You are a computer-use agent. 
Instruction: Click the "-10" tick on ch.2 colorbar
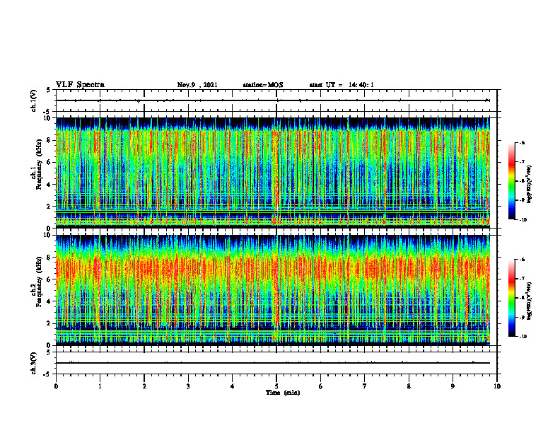pyautogui.click(x=523, y=337)
